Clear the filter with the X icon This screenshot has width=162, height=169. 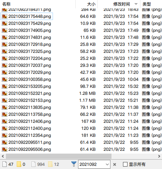[x=115, y=164]
